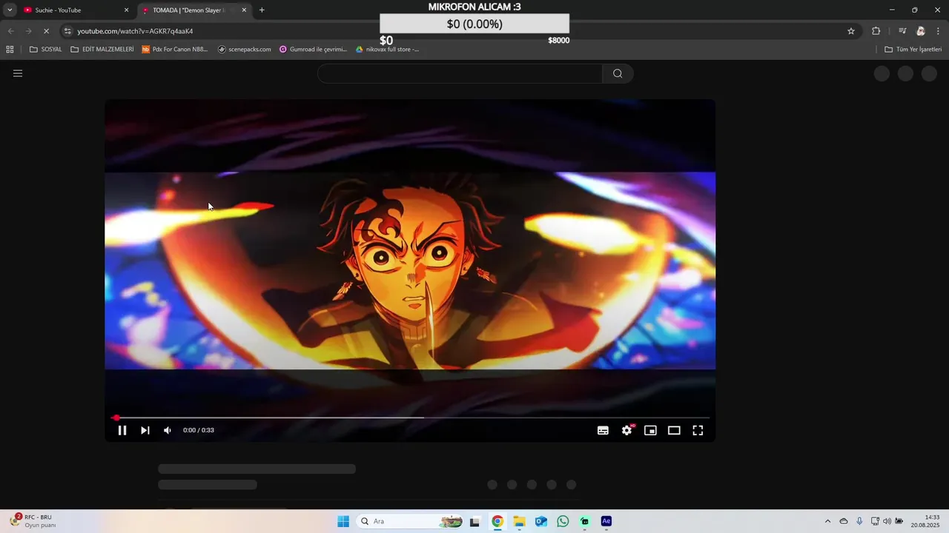Open Gumroad ile çevrimi bookmark
949x533 pixels.
[x=313, y=50]
